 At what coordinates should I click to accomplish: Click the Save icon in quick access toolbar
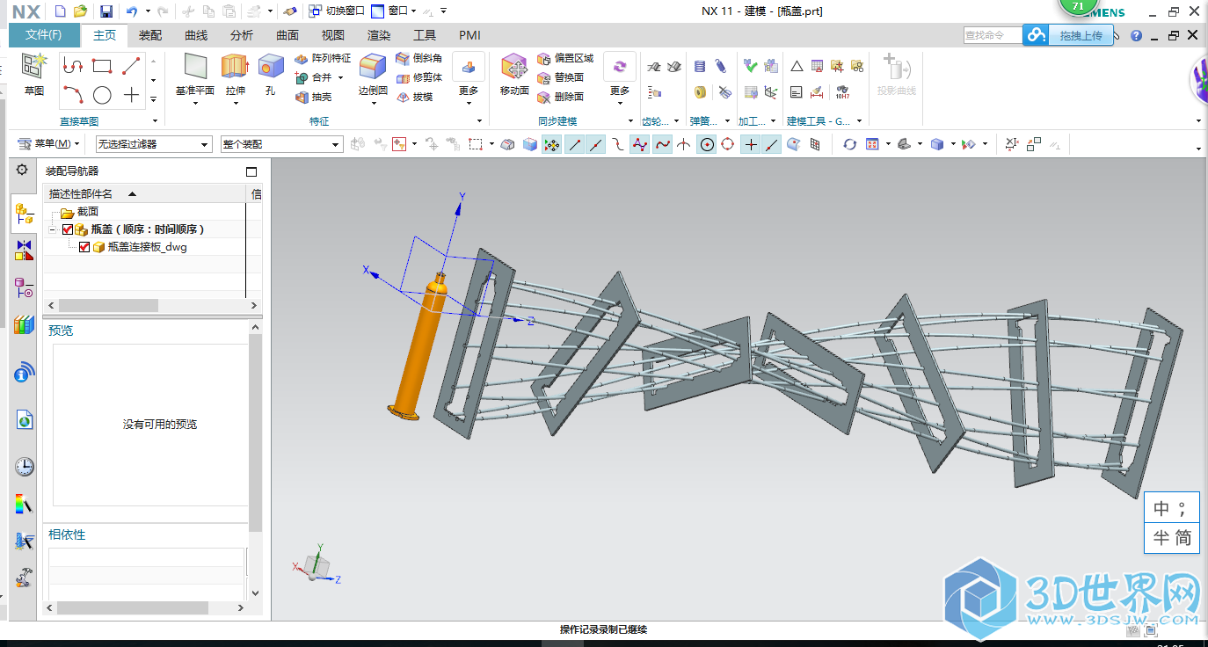pos(106,11)
